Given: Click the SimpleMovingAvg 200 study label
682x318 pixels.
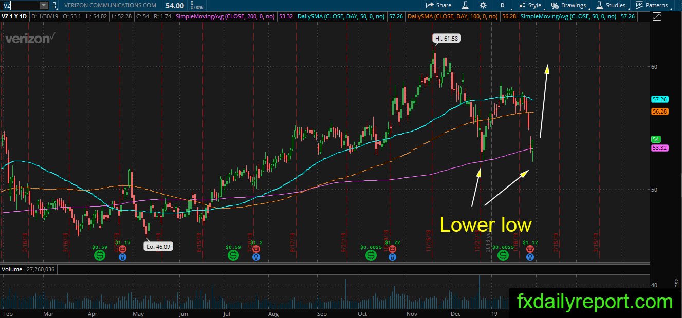Looking at the screenshot, I should 226,17.
